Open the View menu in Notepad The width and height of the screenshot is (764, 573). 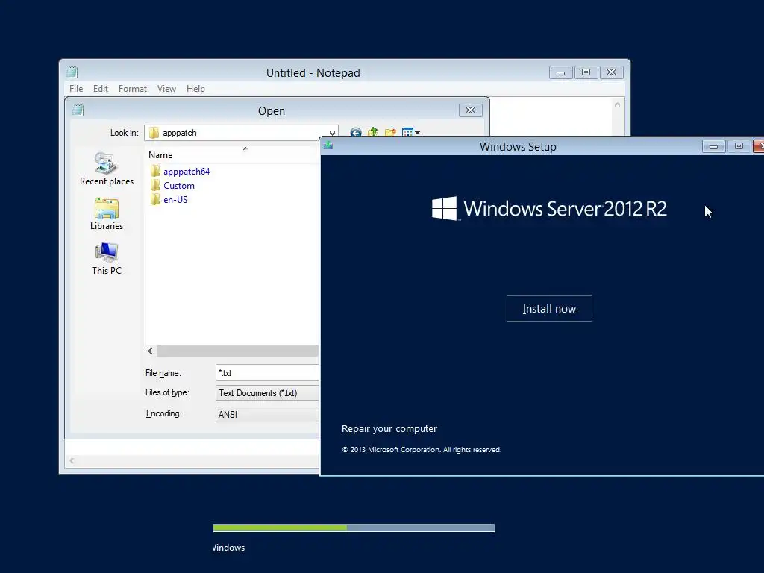[166, 89]
